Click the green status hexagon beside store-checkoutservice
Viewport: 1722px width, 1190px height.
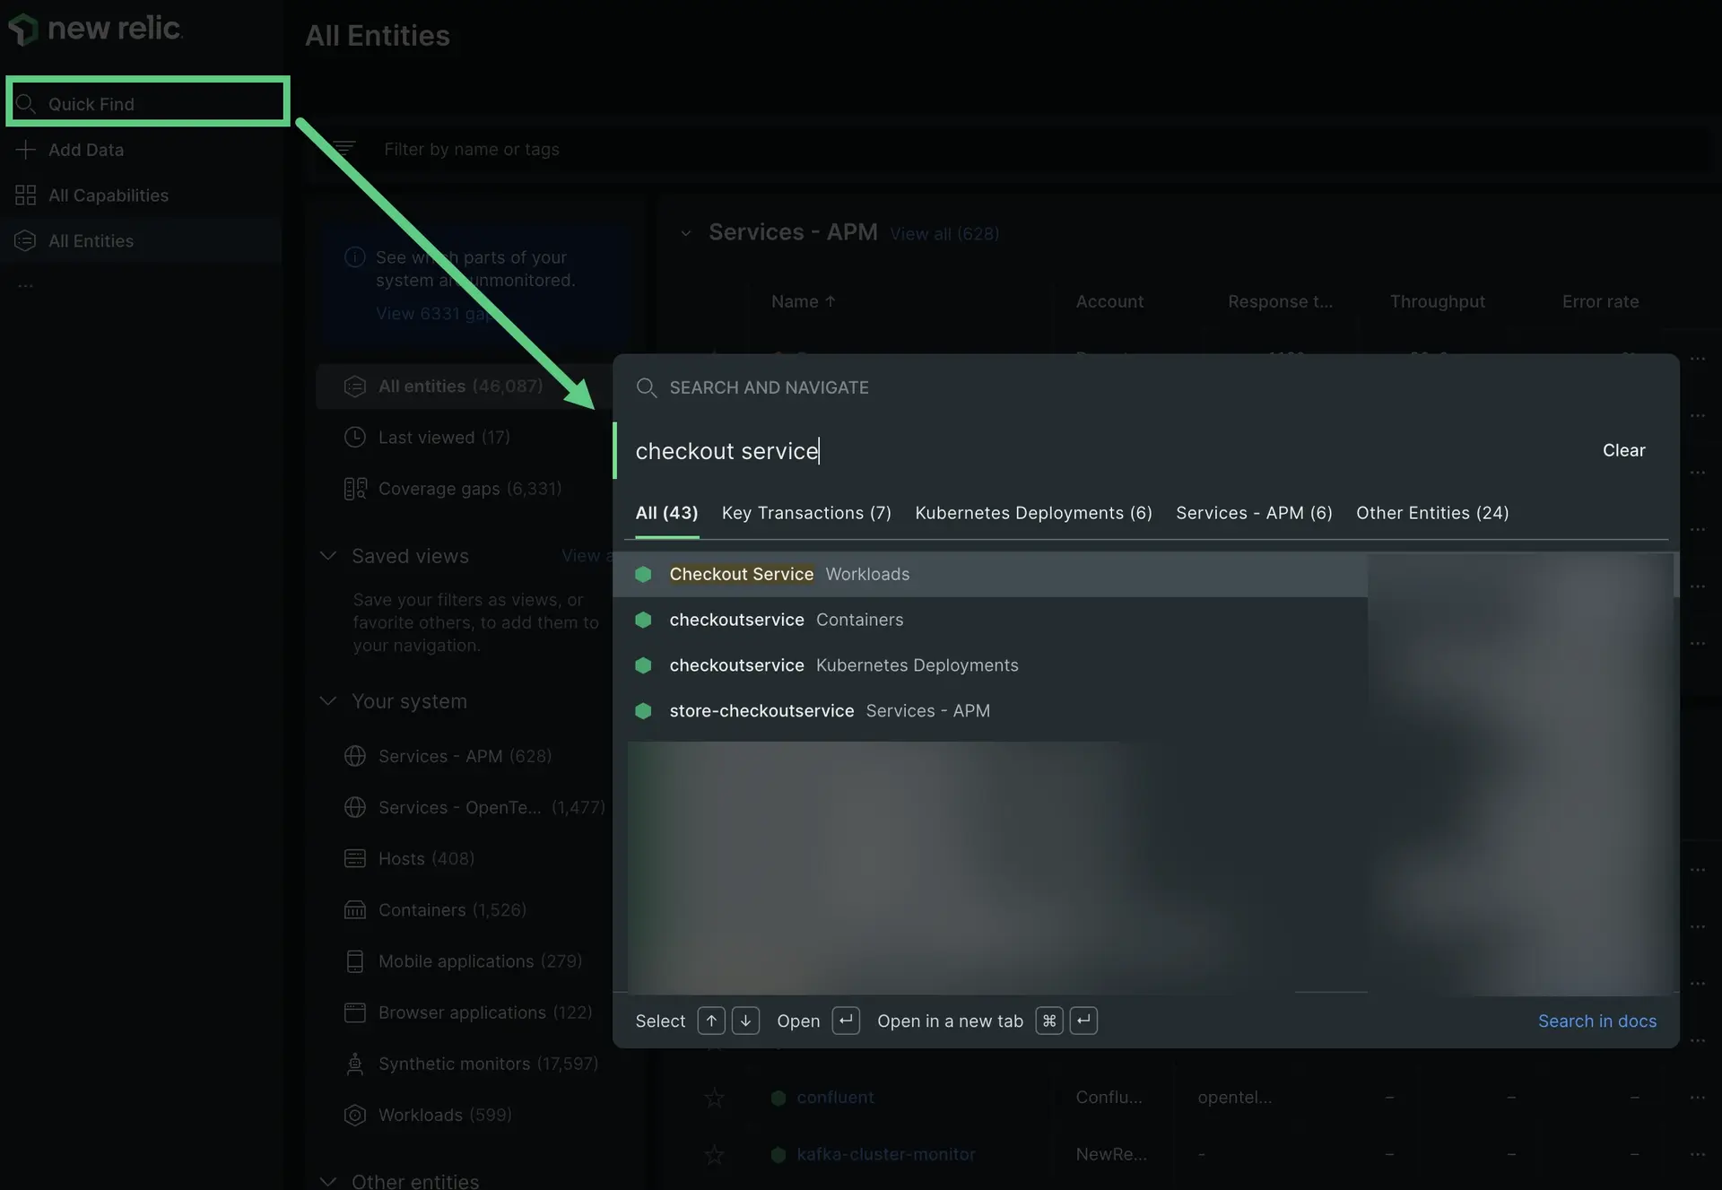[x=643, y=711]
